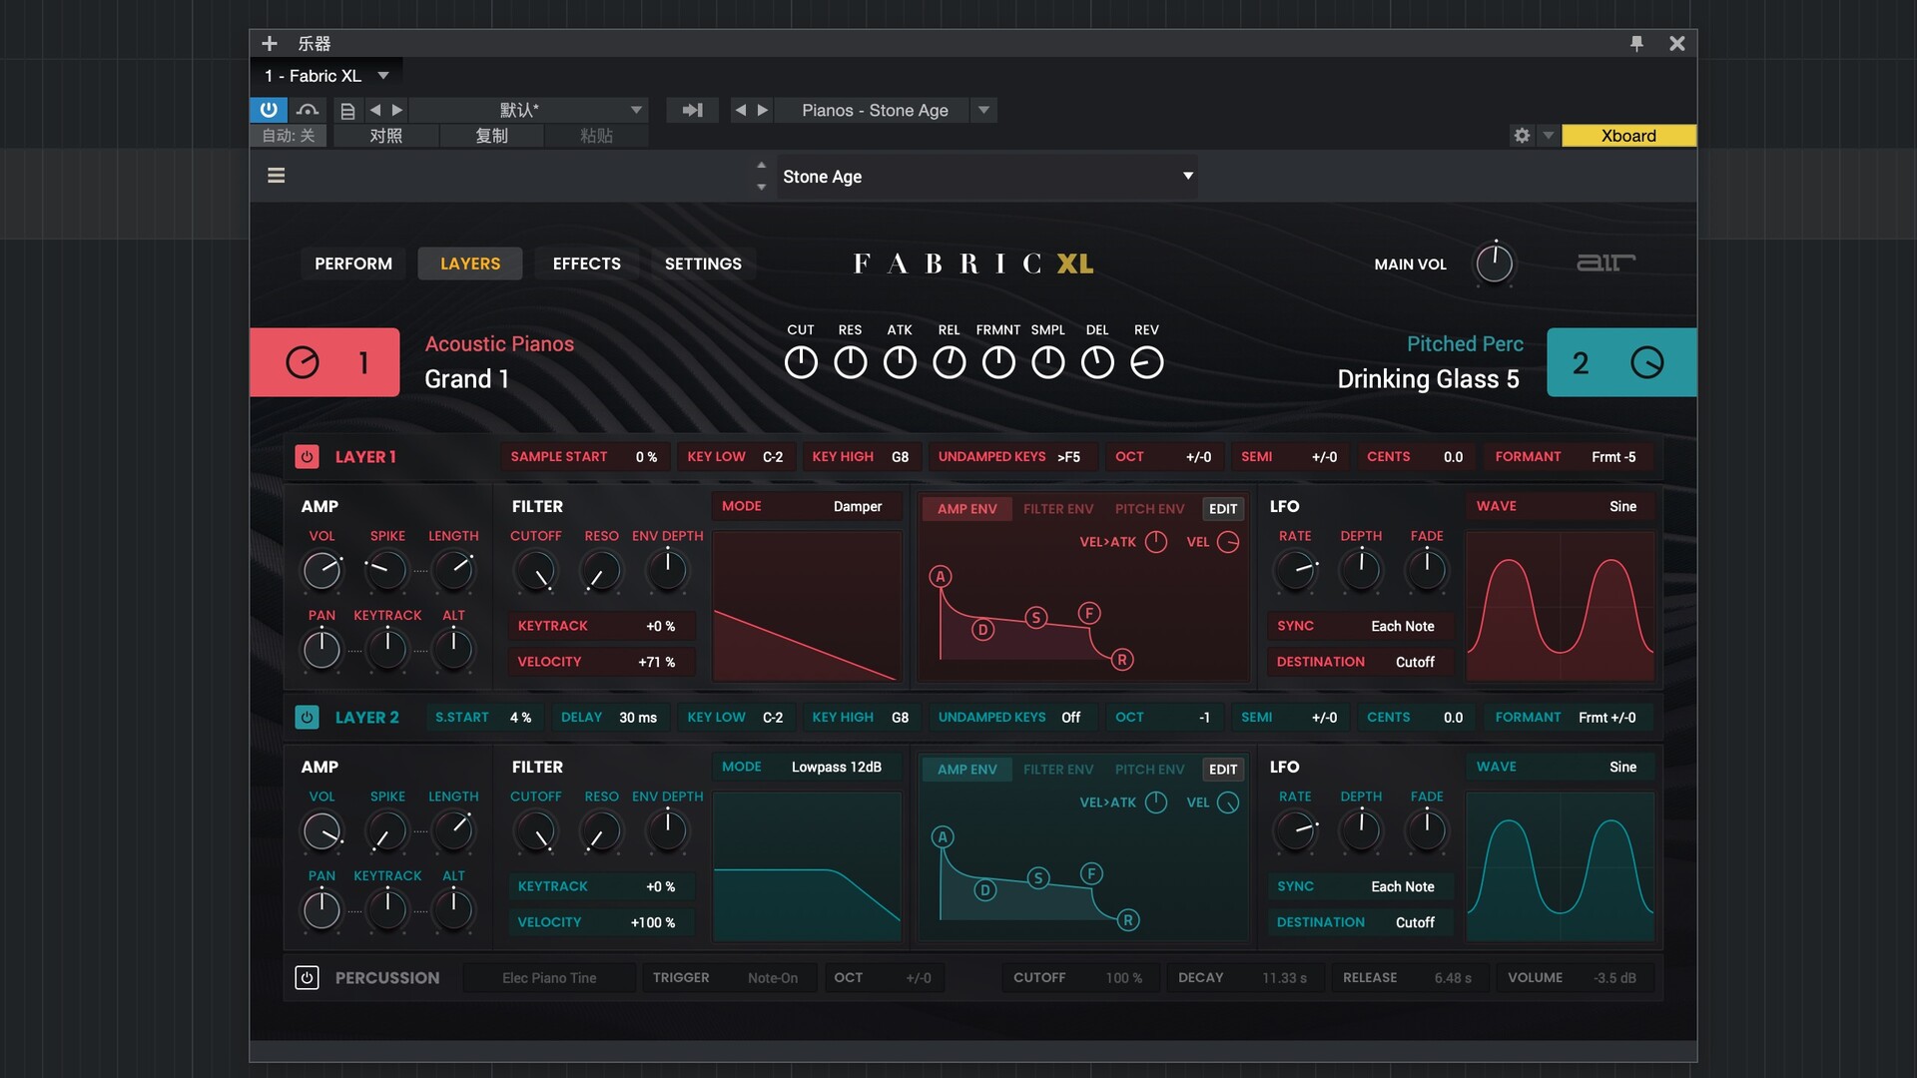Screen dimensions: 1917x1078
Task: Open the Stone Age preset dropdown
Action: click(1187, 177)
